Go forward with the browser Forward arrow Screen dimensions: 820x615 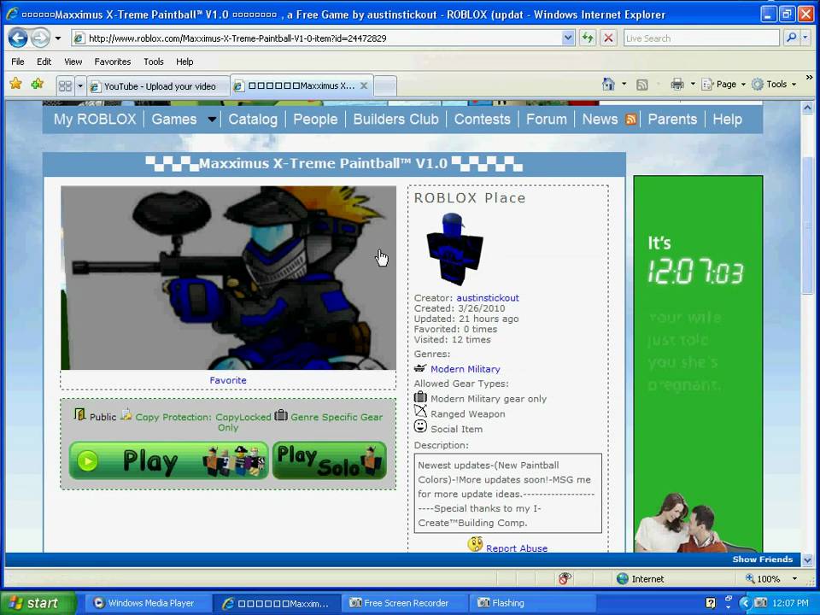(40, 38)
